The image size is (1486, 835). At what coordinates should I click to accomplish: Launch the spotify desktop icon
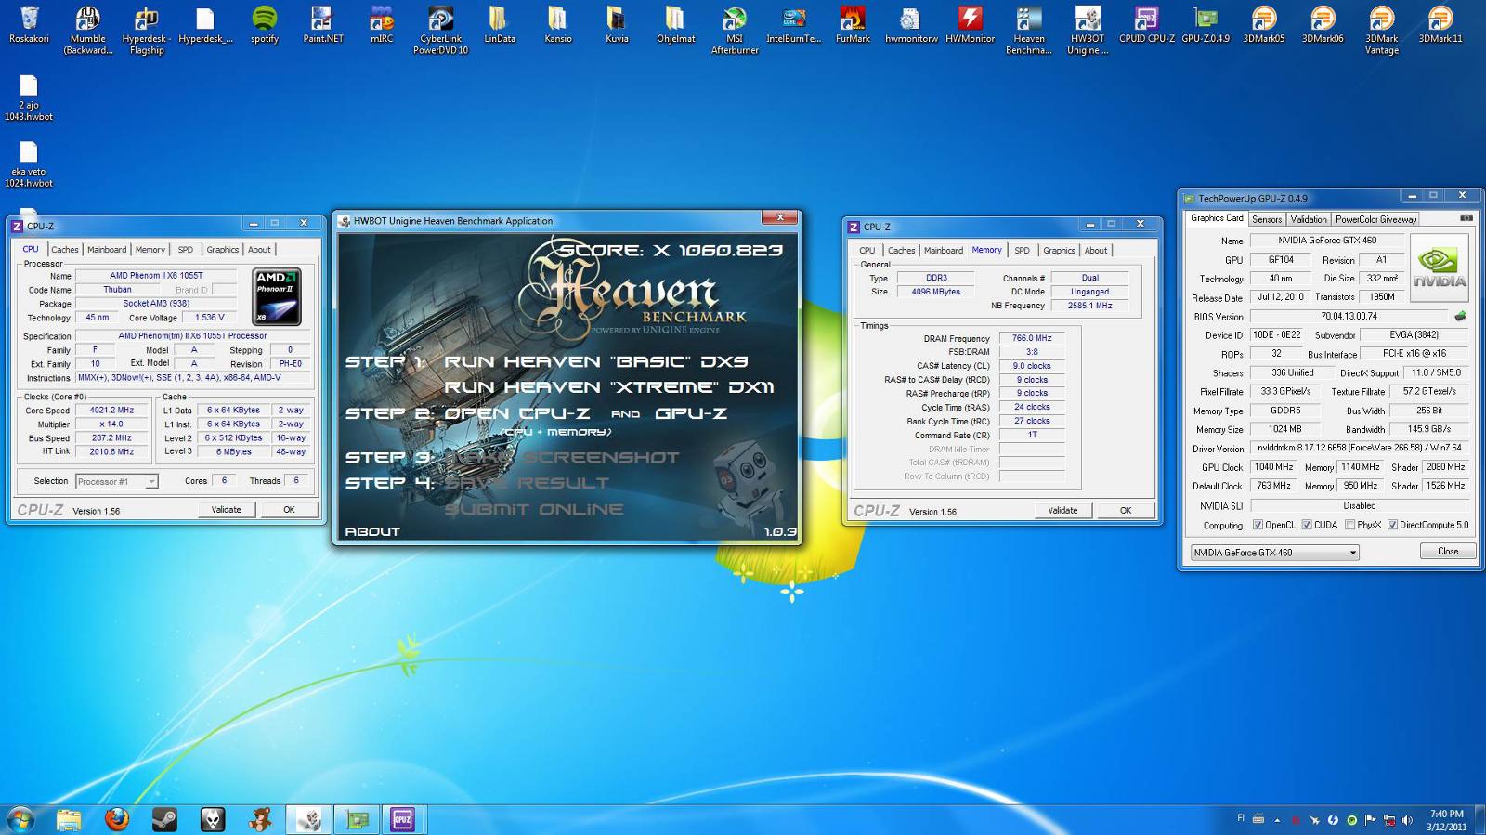click(265, 25)
